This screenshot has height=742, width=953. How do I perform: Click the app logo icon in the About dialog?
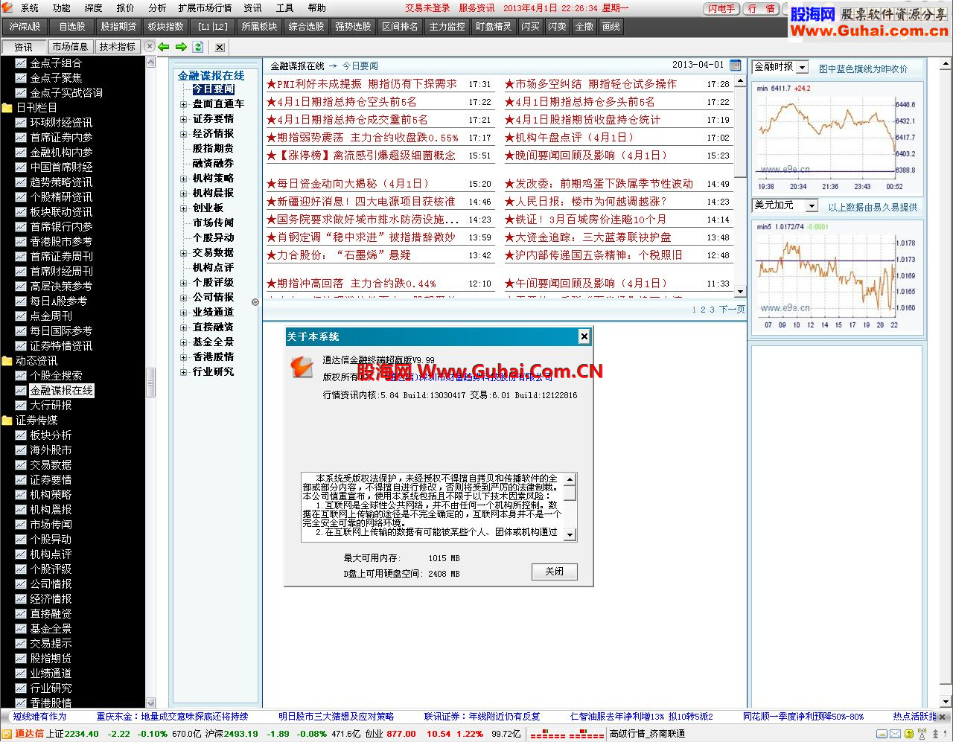tap(302, 366)
